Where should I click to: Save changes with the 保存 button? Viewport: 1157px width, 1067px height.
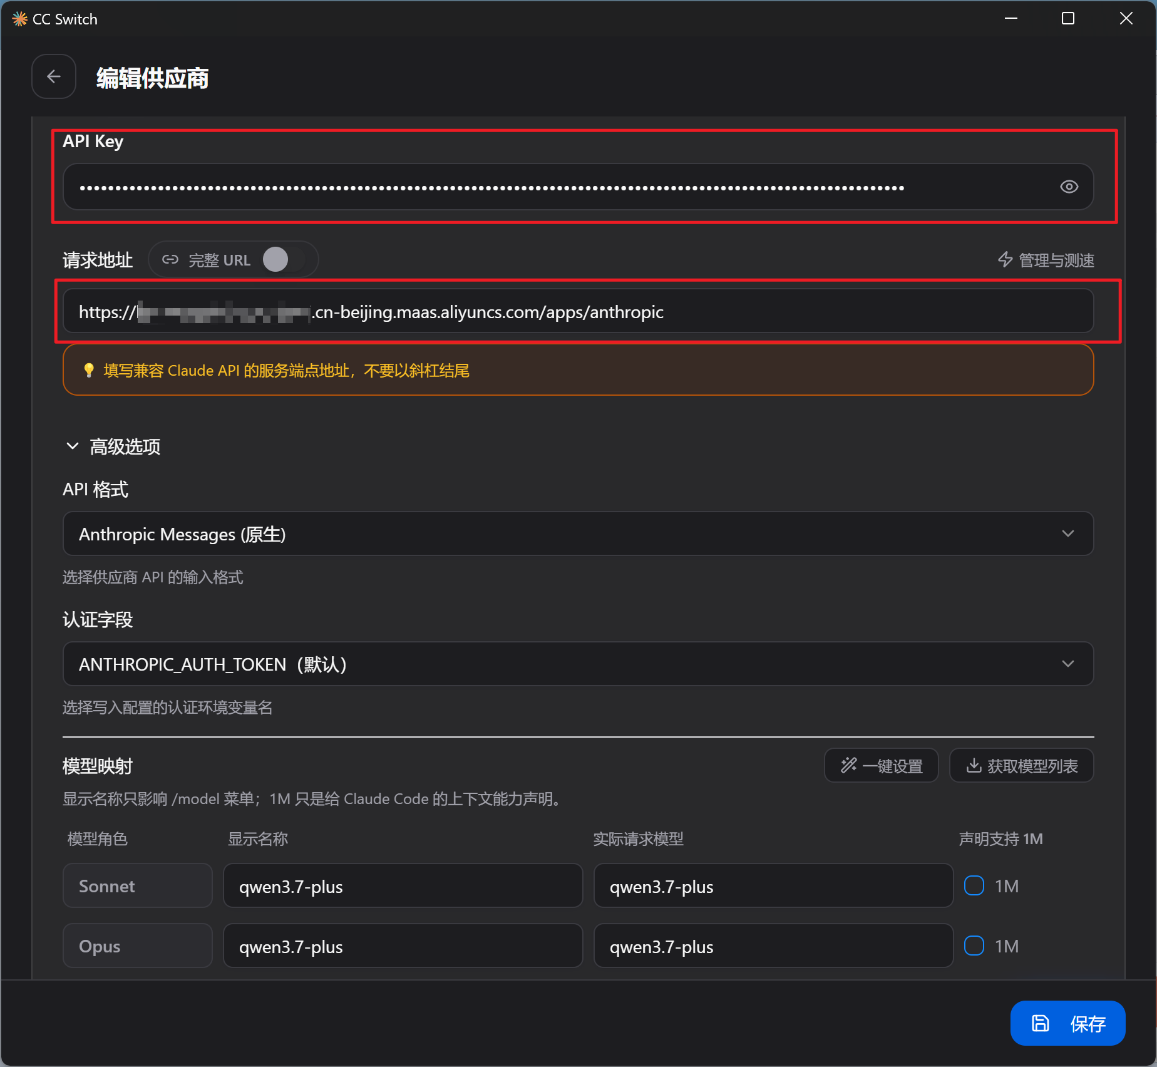coord(1067,1023)
